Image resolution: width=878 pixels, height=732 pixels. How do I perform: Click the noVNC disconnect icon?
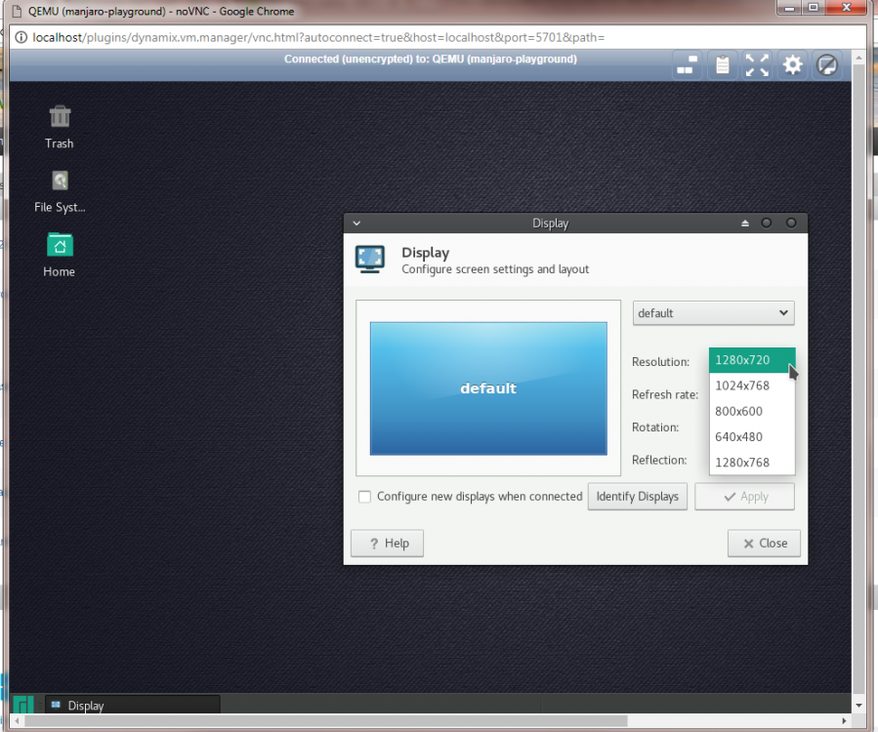827,65
